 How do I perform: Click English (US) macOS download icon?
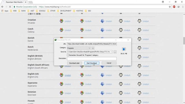(102, 75)
